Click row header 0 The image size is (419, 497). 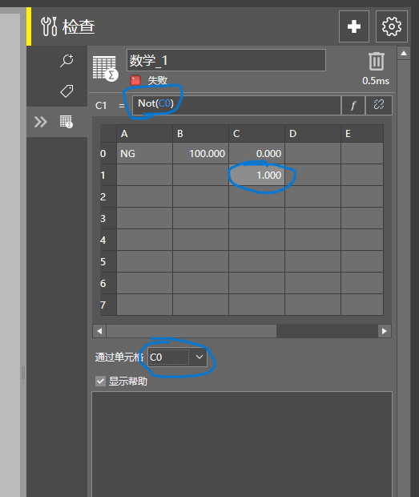tap(108, 153)
